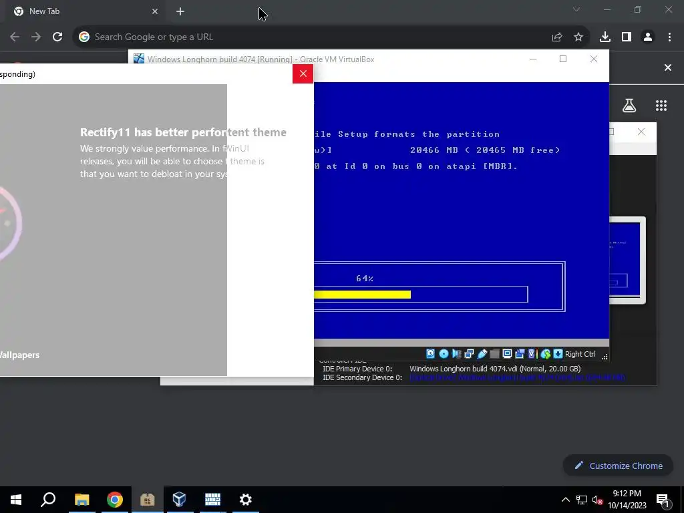Open File Explorer from taskbar
This screenshot has height=513, width=684.
tap(81, 500)
